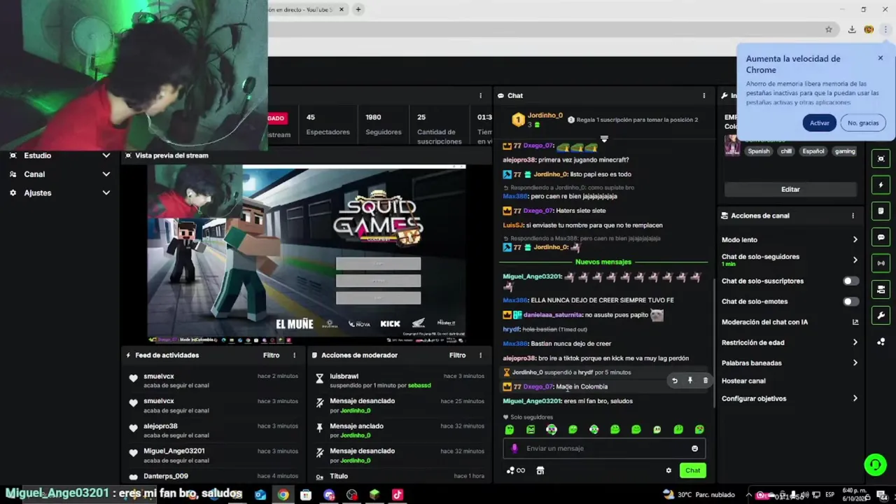Toggle activity feed lightning icon in right rail
Viewport: 896px width, 504px height.
coord(881,185)
